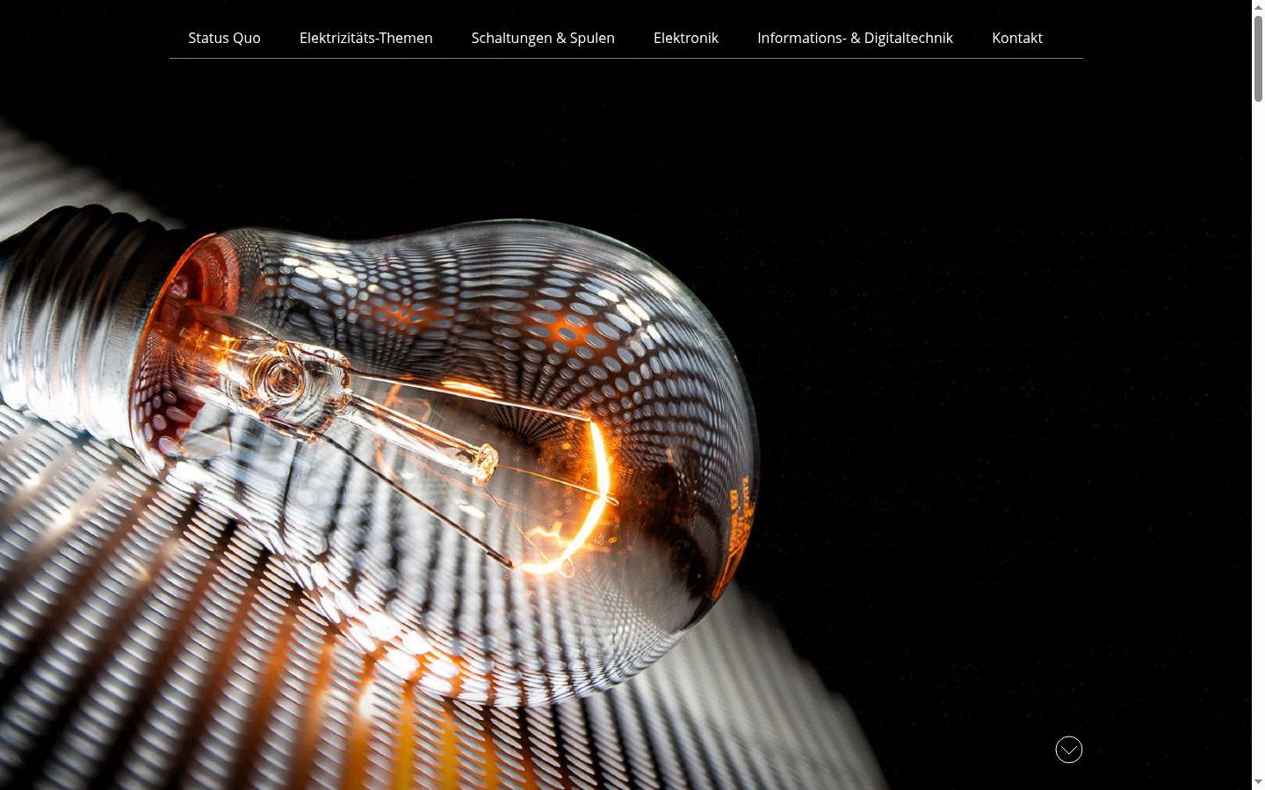This screenshot has height=790, width=1265.
Task: Click the scrollbar down arrow
Action: click(x=1258, y=783)
